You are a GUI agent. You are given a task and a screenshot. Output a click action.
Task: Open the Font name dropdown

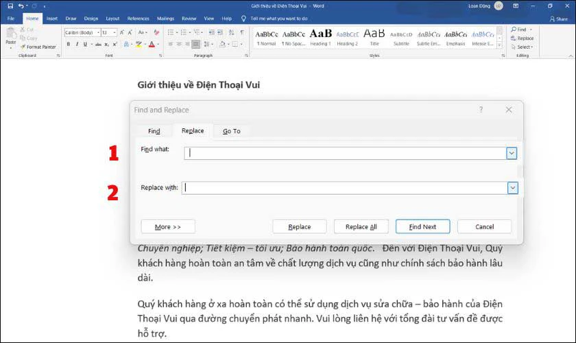[x=99, y=32]
